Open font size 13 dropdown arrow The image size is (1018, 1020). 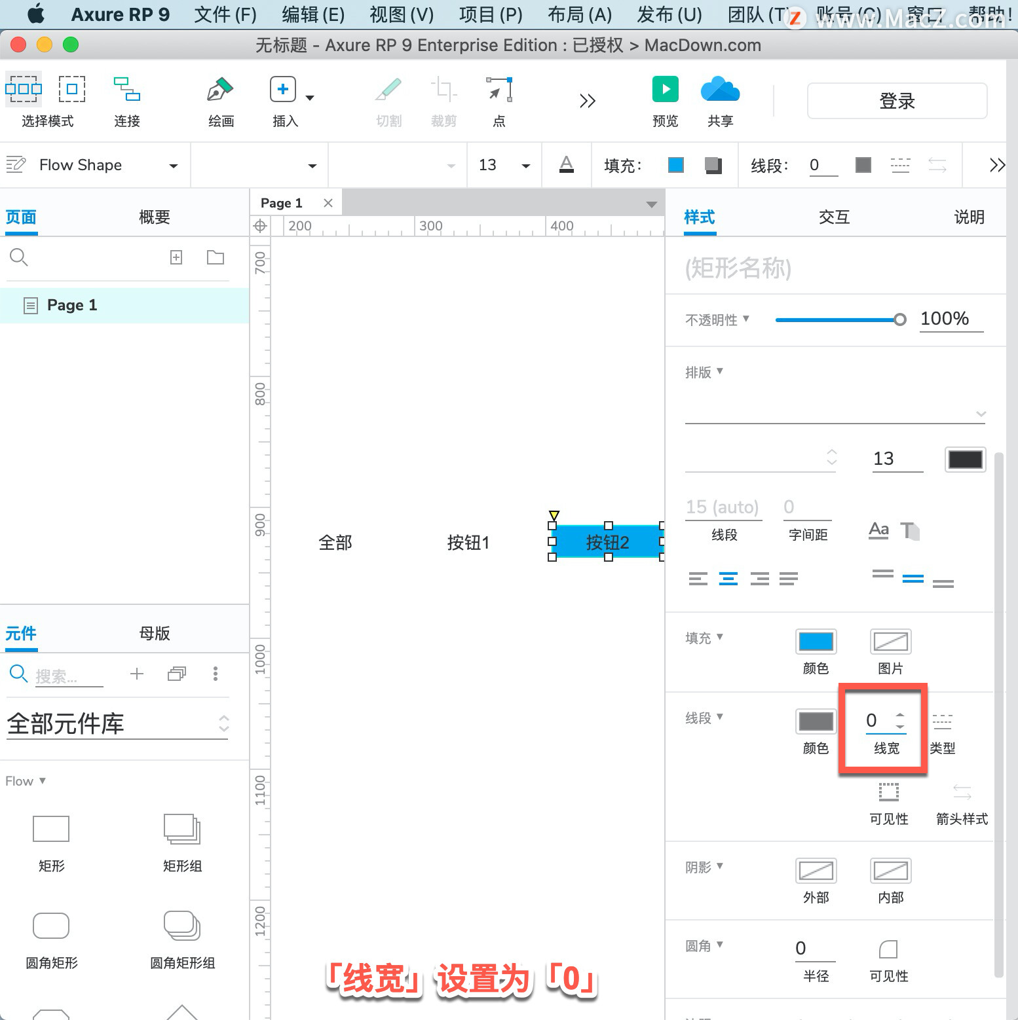click(x=525, y=166)
